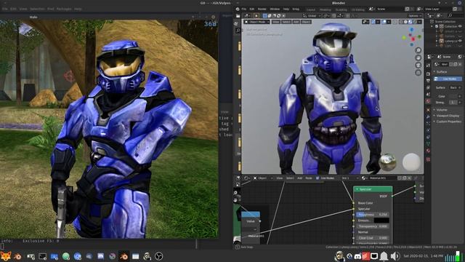The image size is (465, 262).
Task: Open the viewport Select menu
Action: pos(286,22)
